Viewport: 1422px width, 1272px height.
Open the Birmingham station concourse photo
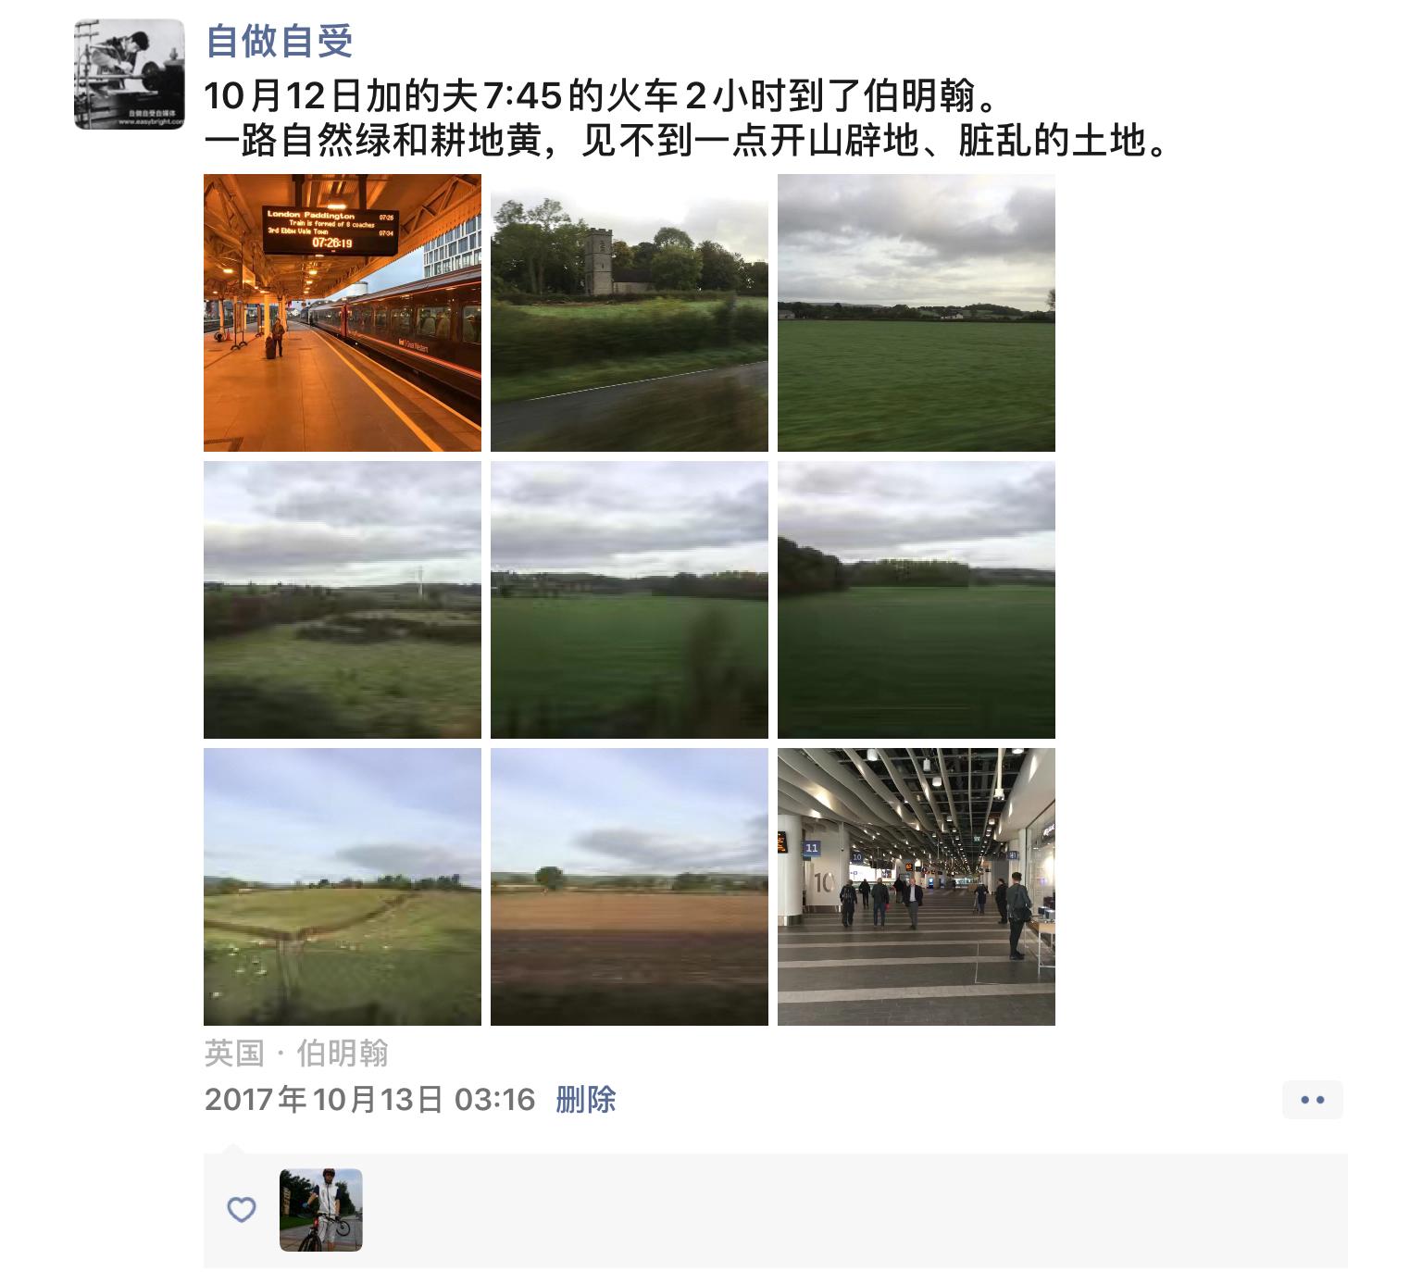[x=917, y=887]
